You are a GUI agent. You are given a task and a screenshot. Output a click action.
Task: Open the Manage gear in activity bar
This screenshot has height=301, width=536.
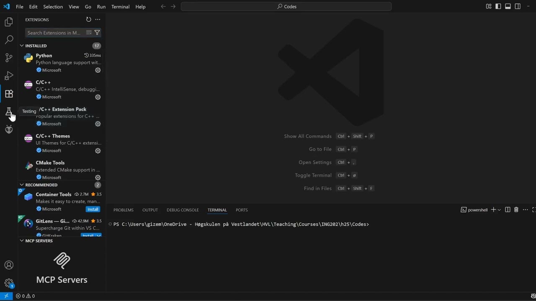pyautogui.click(x=9, y=283)
